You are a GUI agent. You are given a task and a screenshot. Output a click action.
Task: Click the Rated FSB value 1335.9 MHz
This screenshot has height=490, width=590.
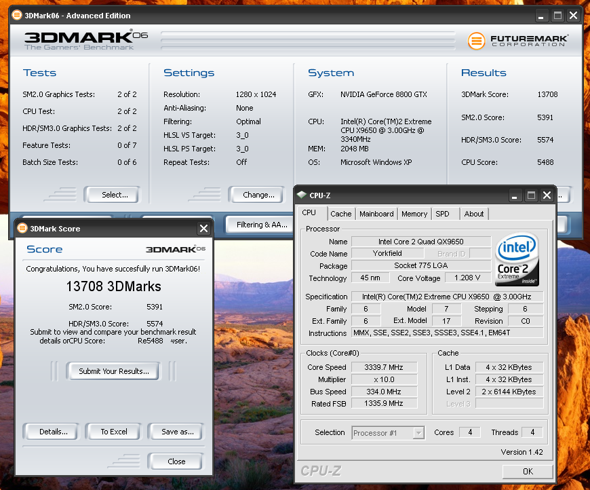(x=384, y=404)
